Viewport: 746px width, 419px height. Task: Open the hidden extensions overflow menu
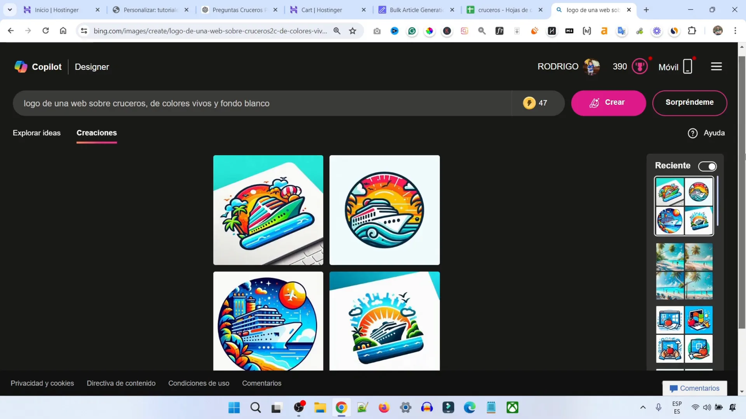(692, 31)
